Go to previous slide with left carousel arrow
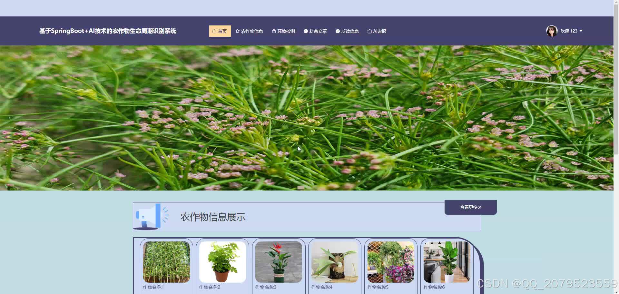 (10, 118)
